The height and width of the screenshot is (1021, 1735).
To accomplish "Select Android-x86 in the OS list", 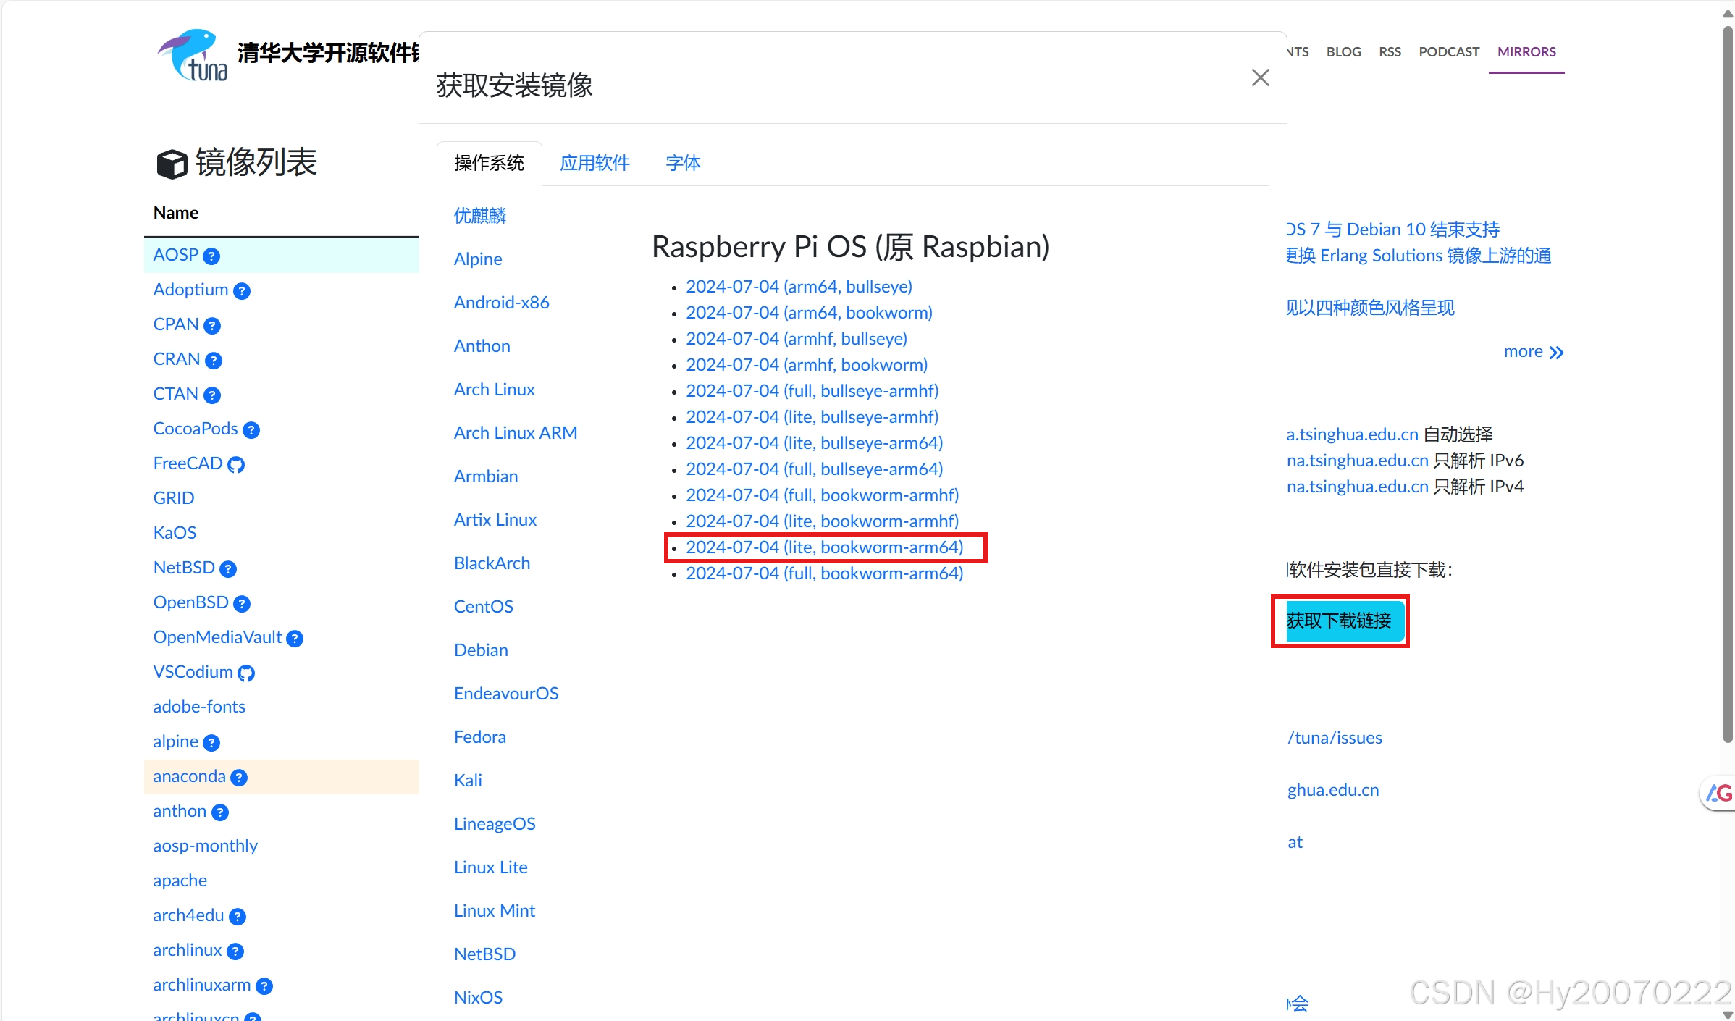I will point(501,303).
